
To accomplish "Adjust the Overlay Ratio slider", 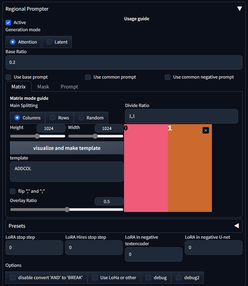I will click(x=67, y=209).
